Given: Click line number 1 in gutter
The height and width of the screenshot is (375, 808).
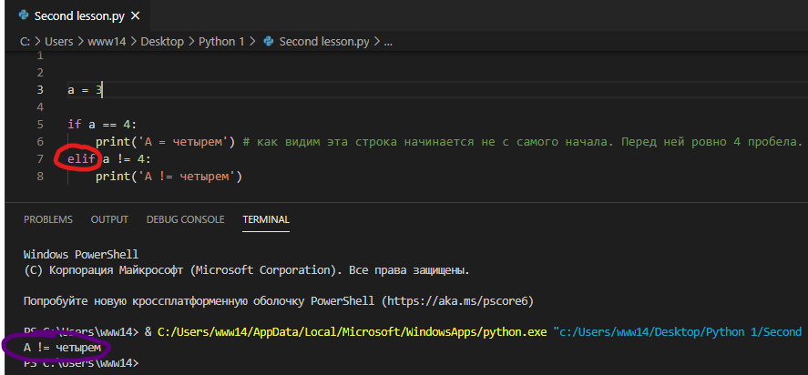Looking at the screenshot, I should pyautogui.click(x=40, y=56).
